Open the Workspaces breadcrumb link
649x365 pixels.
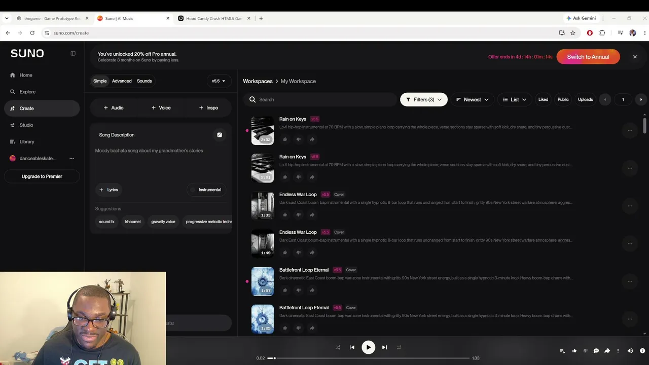[x=258, y=81]
